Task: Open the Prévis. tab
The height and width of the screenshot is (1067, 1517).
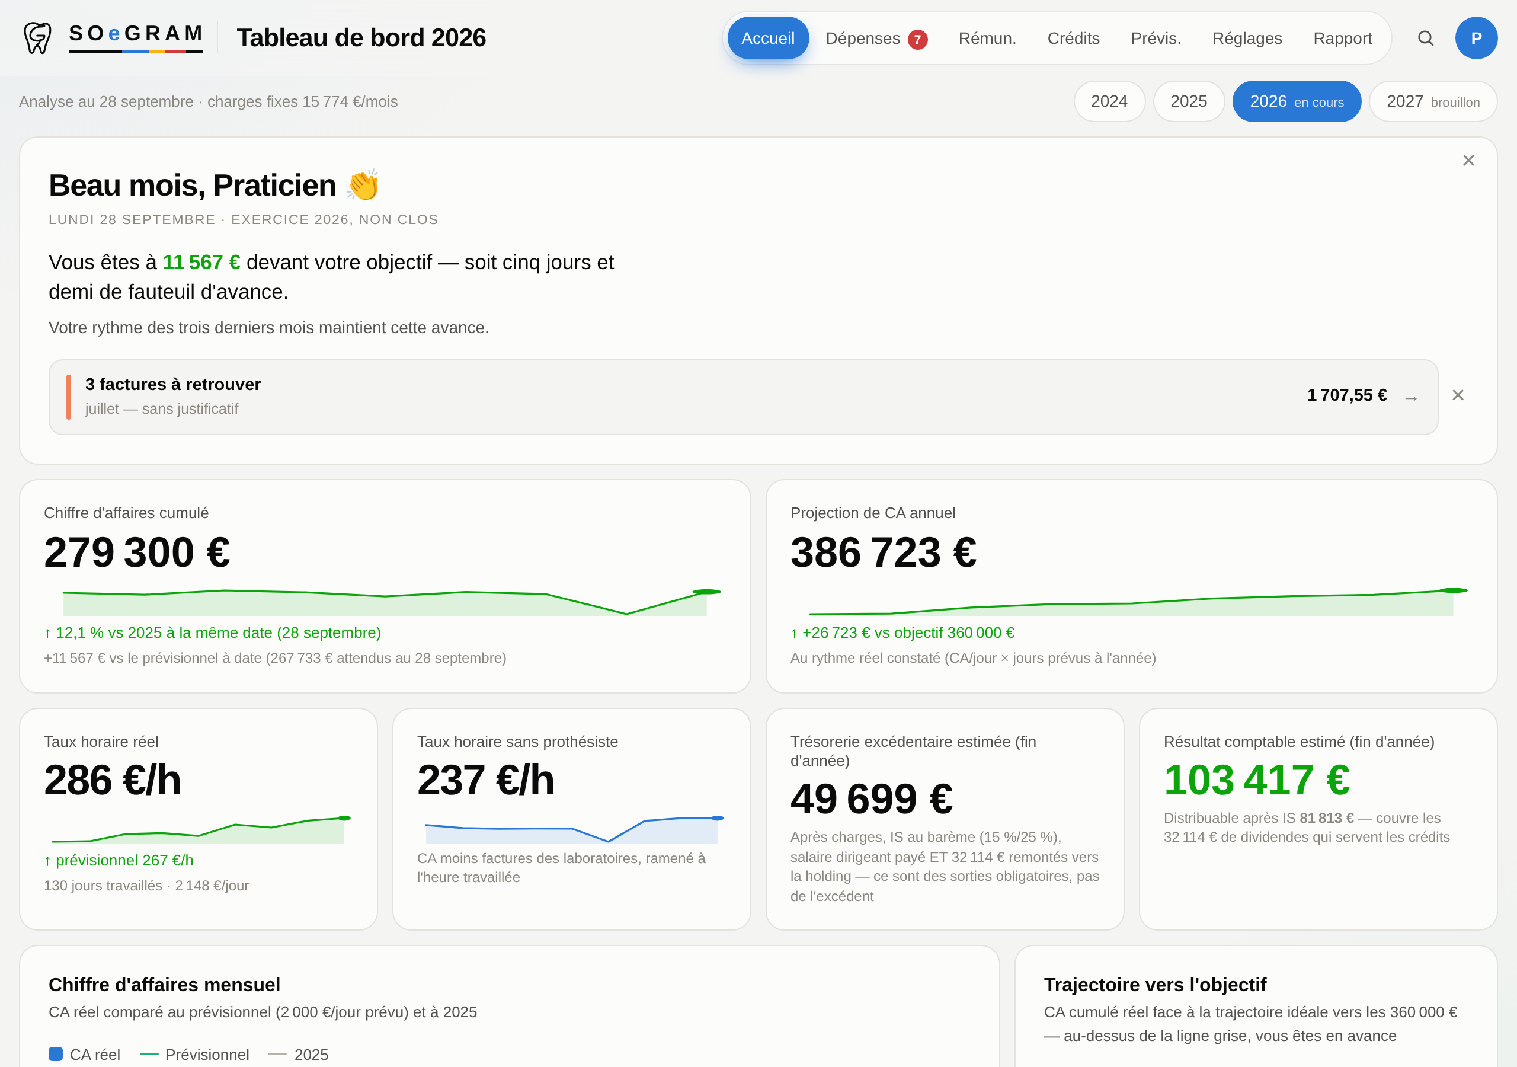Action: tap(1156, 39)
